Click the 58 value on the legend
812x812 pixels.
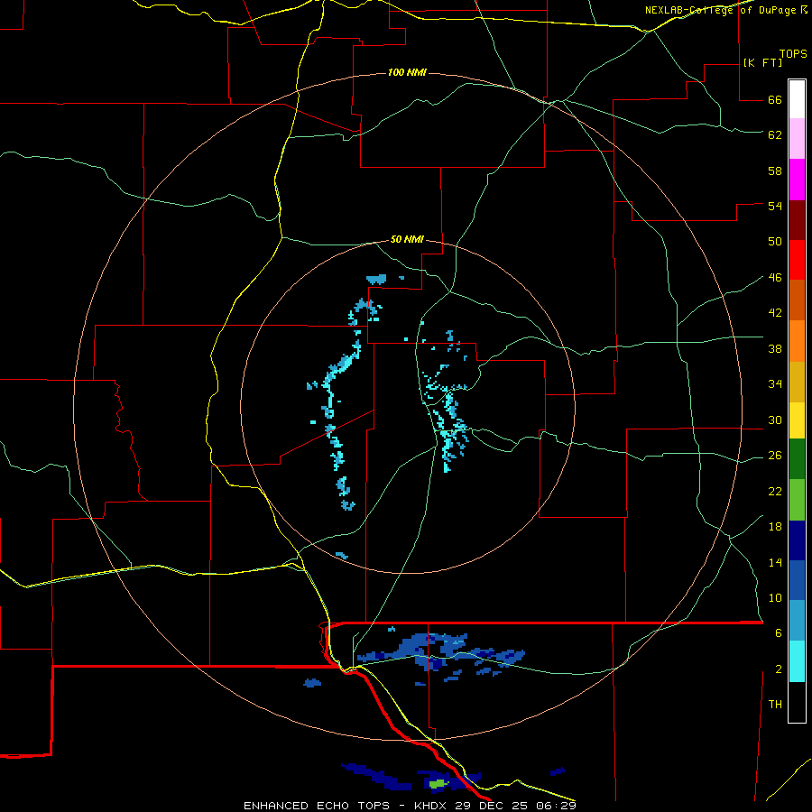click(775, 171)
